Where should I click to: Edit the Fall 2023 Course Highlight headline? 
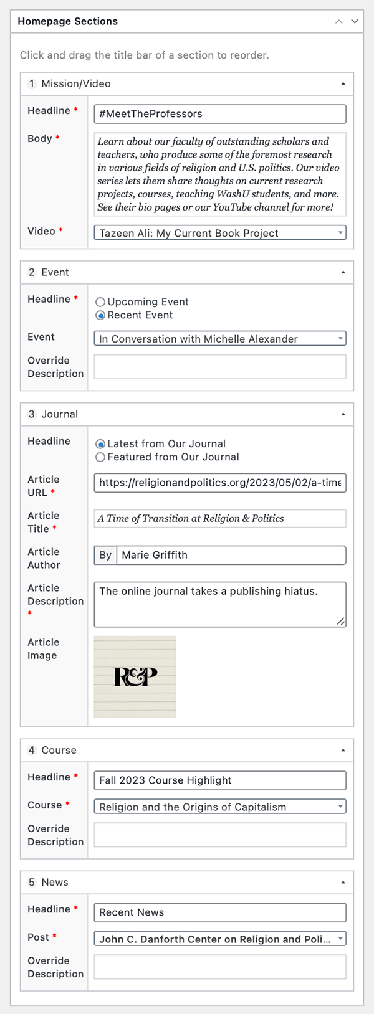[220, 780]
